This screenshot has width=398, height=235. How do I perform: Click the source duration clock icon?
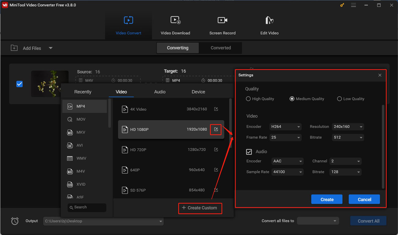113,81
